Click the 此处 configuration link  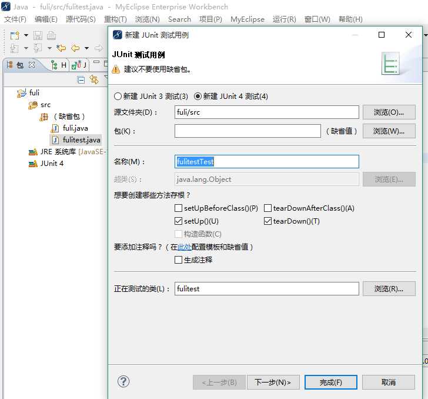[x=185, y=247]
